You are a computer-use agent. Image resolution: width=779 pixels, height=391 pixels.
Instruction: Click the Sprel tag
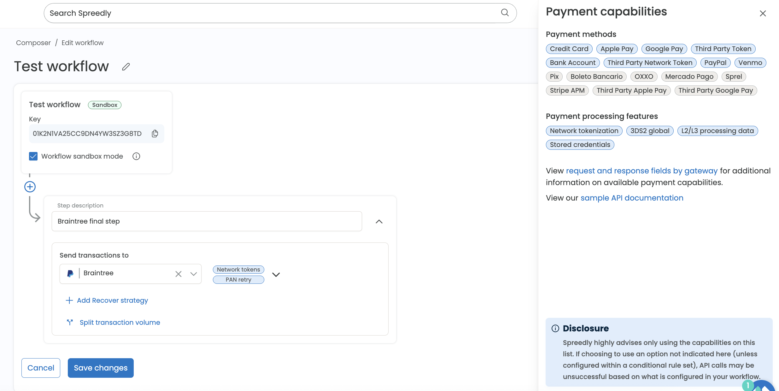(x=734, y=77)
